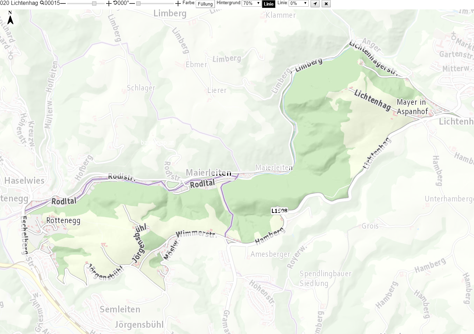Click the zoom slider handle
The height and width of the screenshot is (334, 474).
(94, 3)
